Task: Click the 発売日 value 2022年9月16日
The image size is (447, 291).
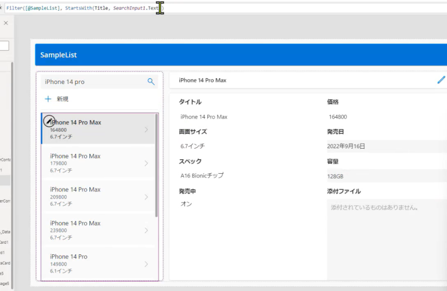Action: 346,146
